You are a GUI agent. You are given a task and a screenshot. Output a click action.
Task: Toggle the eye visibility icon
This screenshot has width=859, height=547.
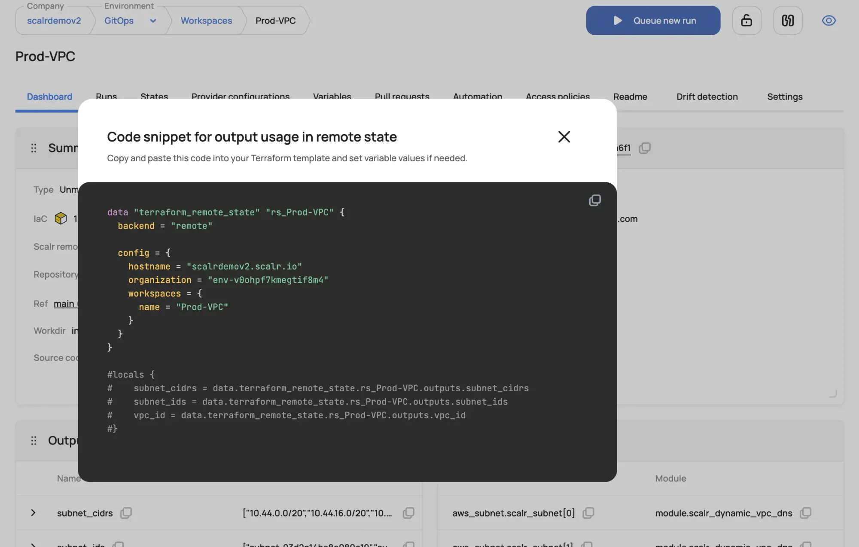coord(829,21)
